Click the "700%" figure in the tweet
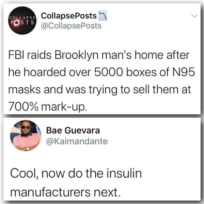Screen dimensions: 204x204 coord(23,107)
